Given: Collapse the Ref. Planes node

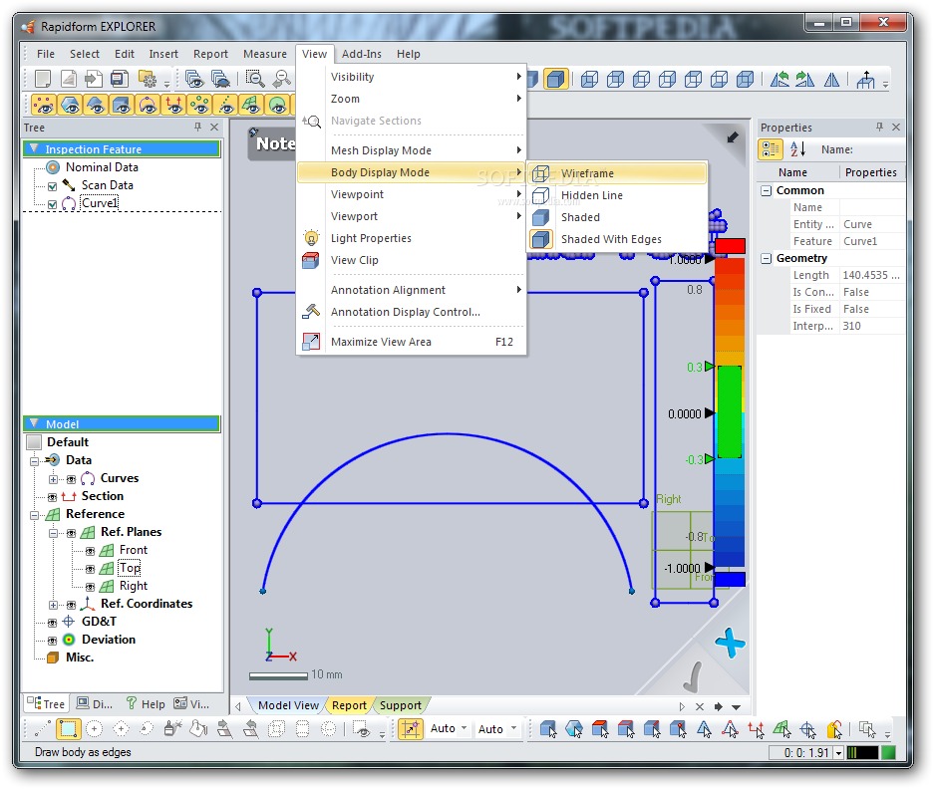Looking at the screenshot, I should tap(53, 533).
